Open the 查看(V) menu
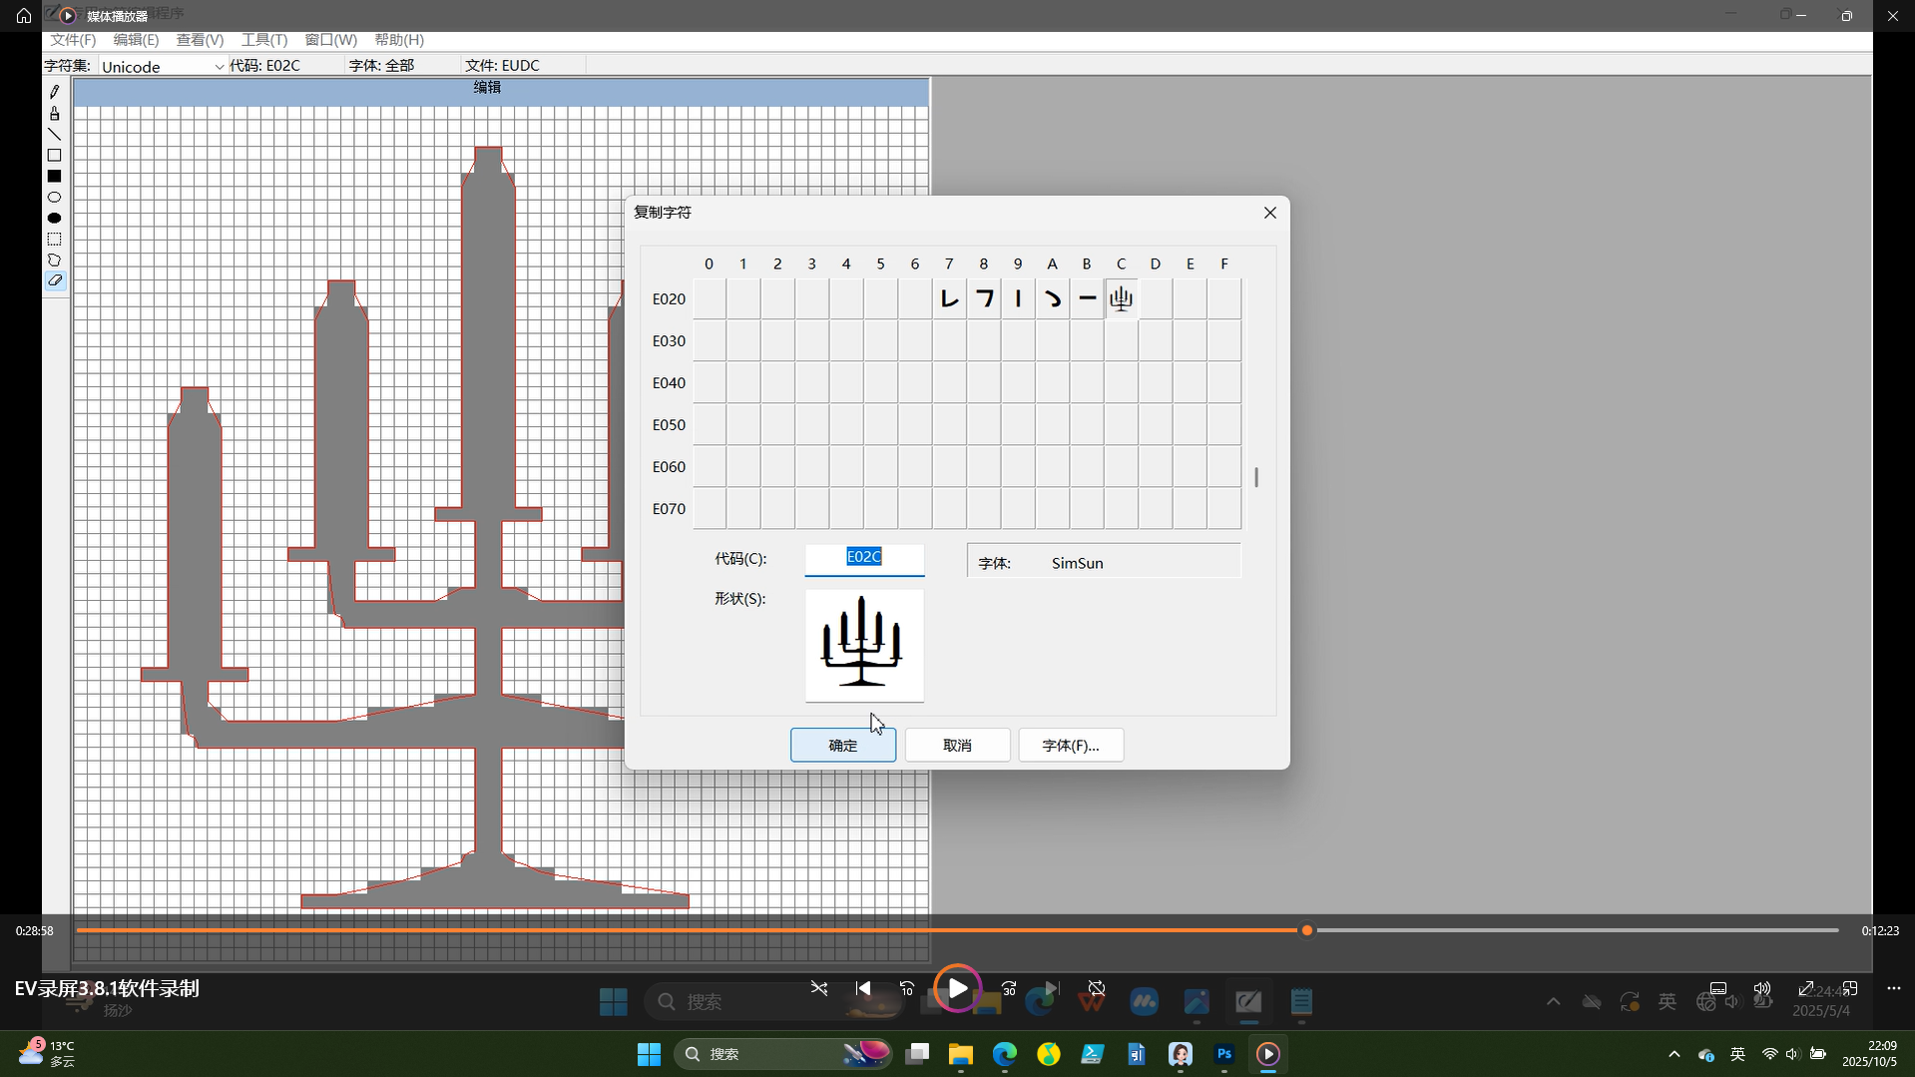Screen dimensions: 1915x1077 [x=200, y=40]
